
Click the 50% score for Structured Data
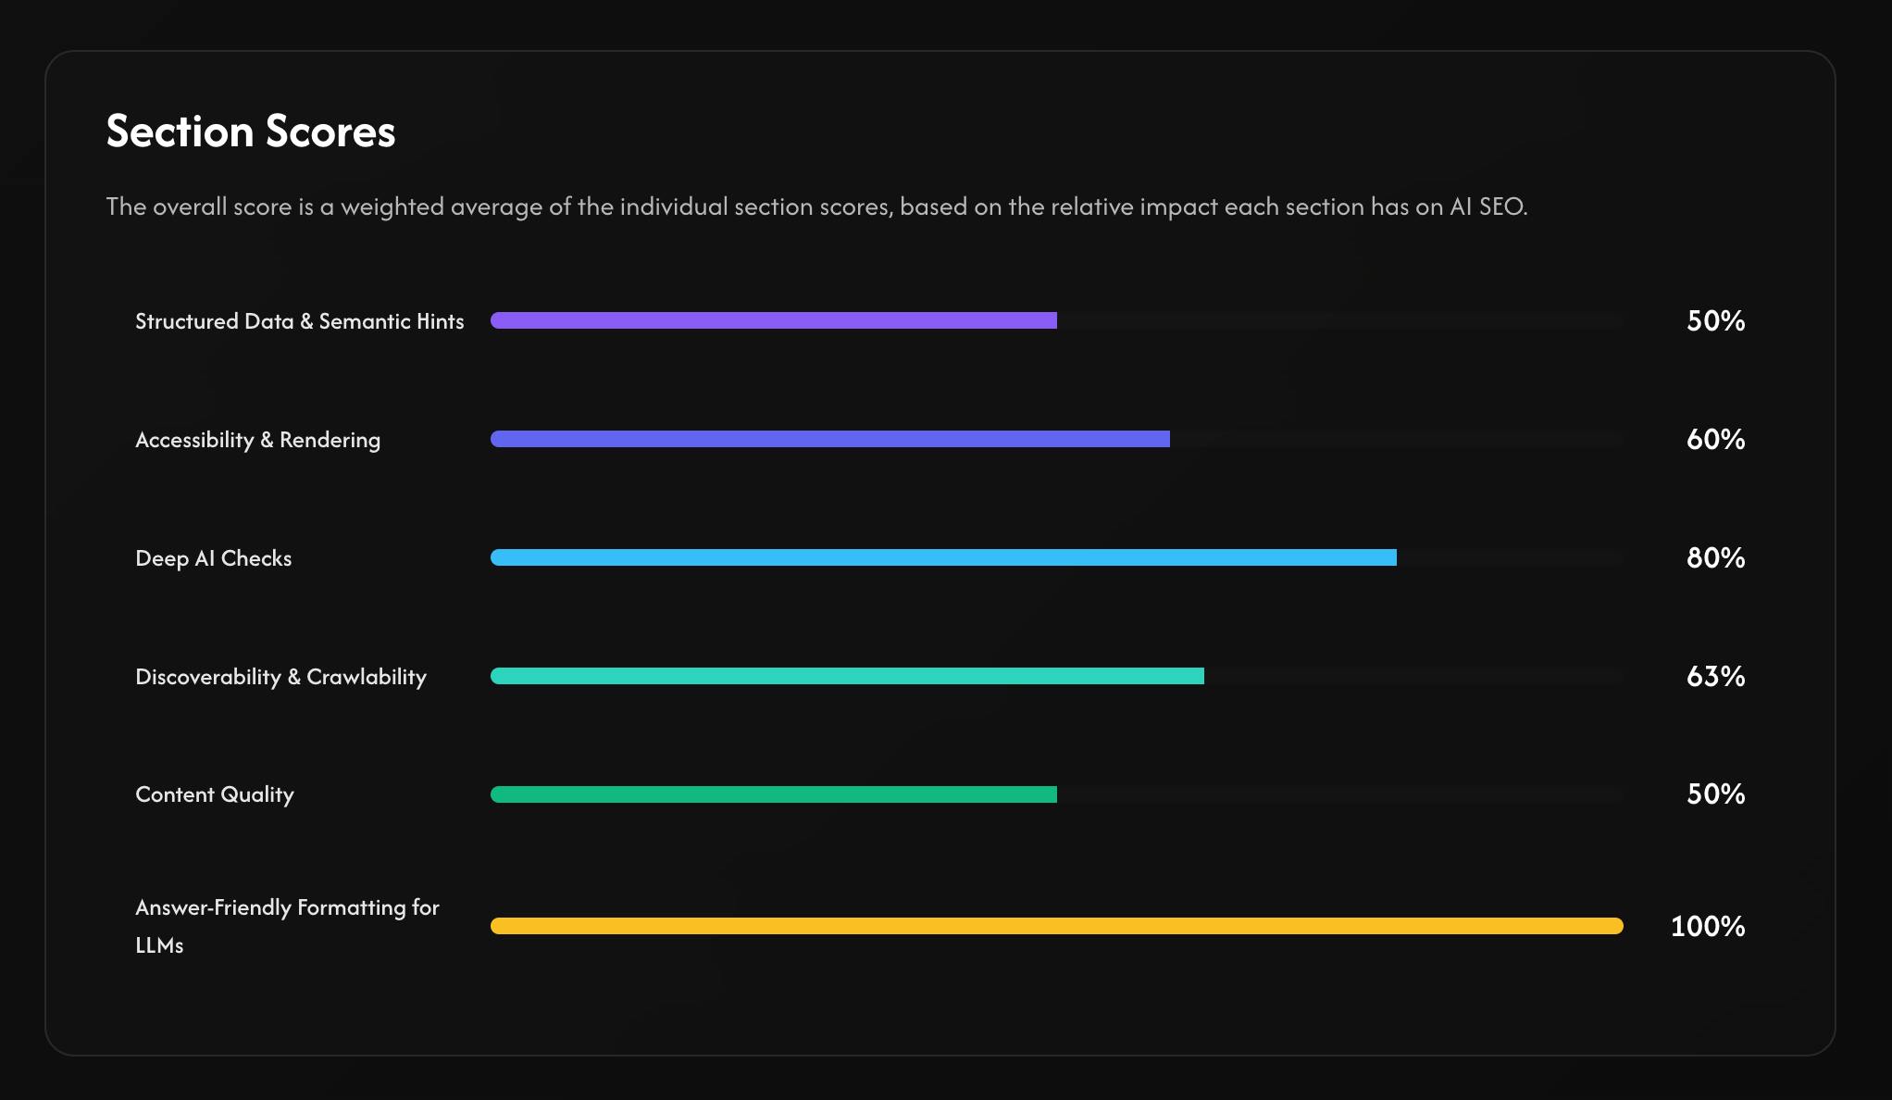coord(1715,320)
